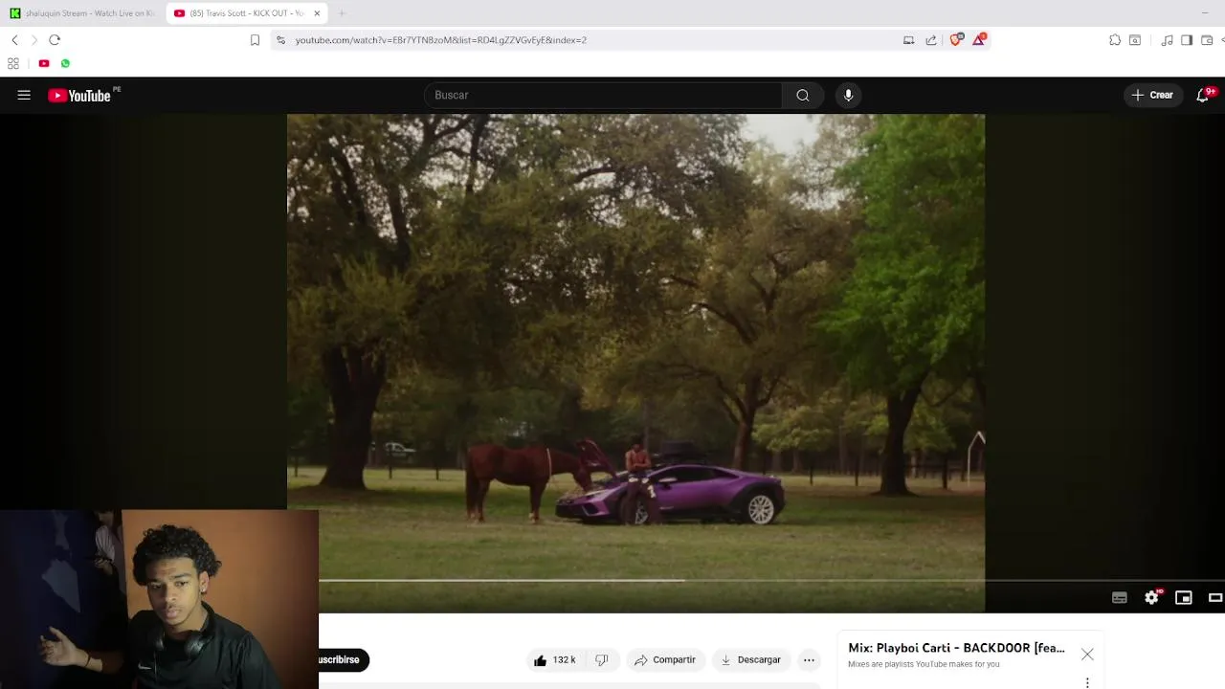This screenshot has height=689, width=1225.
Task: Minimize the browser window
Action: click(x=1204, y=13)
